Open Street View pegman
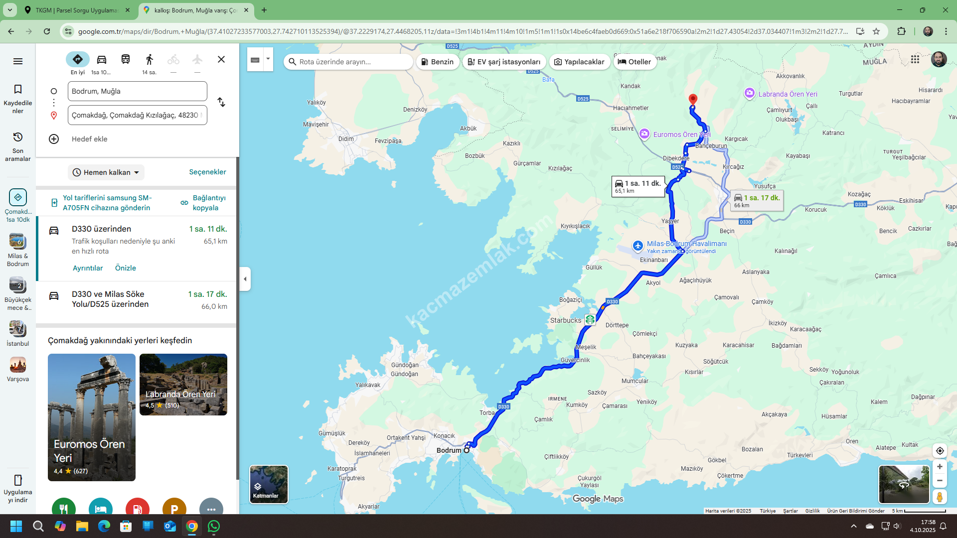 (x=940, y=497)
